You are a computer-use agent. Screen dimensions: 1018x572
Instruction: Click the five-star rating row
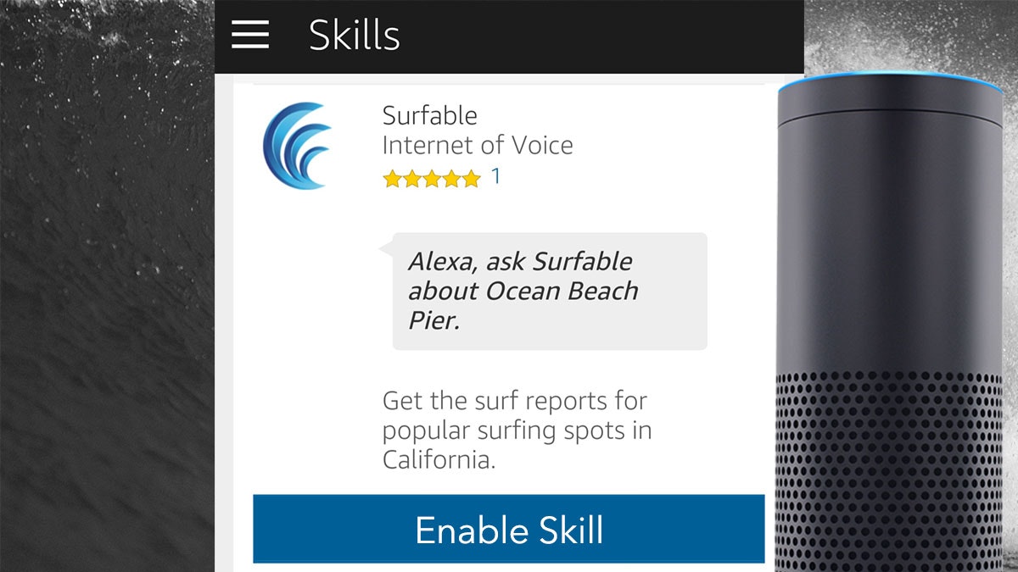click(x=433, y=179)
